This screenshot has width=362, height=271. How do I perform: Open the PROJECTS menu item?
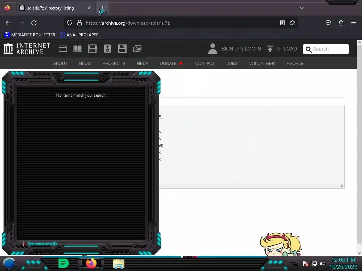click(114, 64)
